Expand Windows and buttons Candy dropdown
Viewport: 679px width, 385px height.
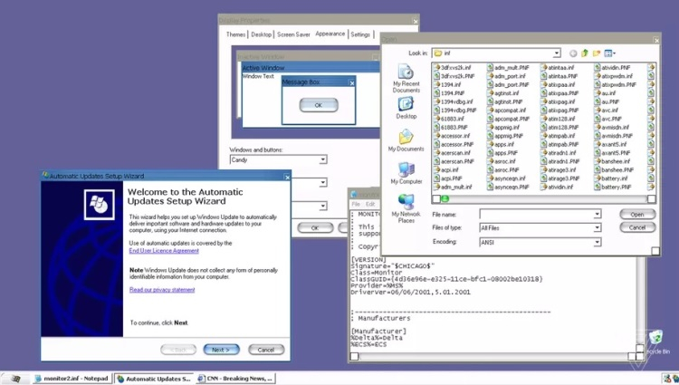point(323,159)
